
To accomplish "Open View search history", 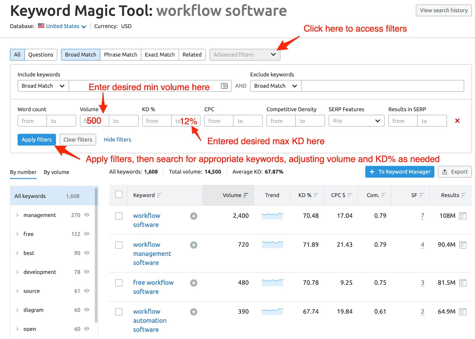I will [x=444, y=10].
